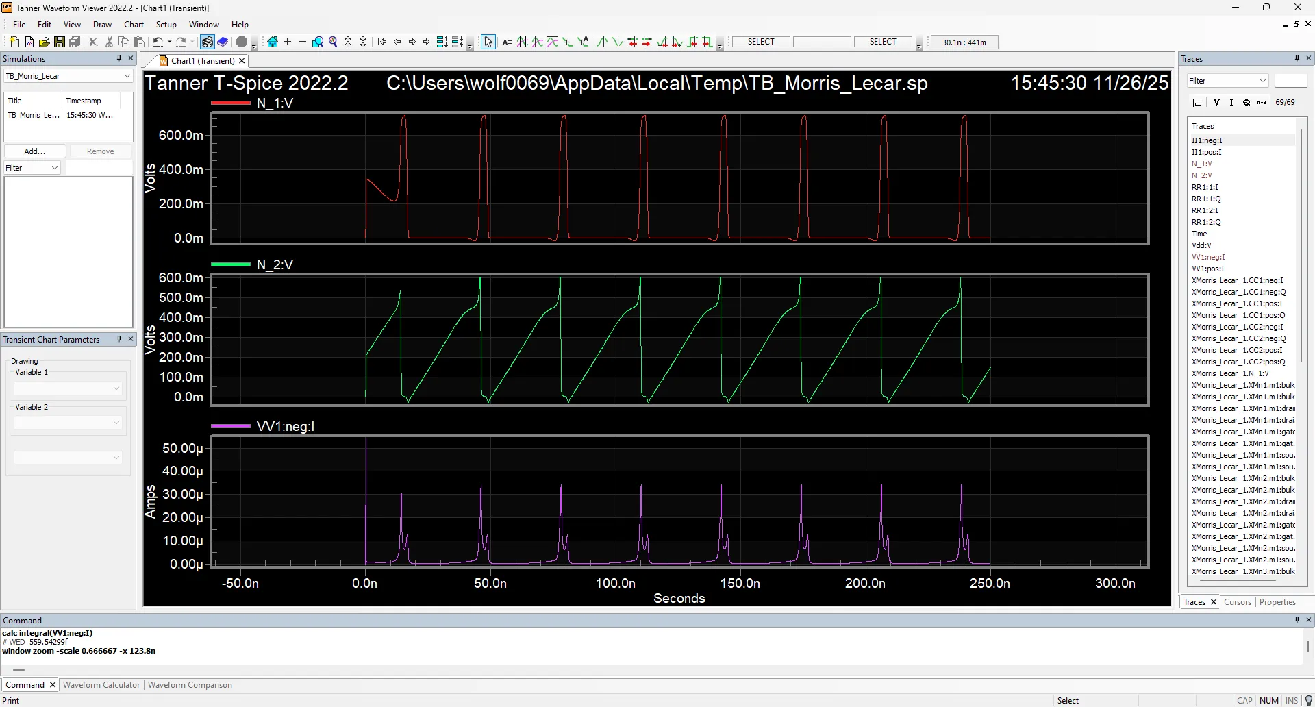Select the Print icon in the toolbar
Viewport: 1315px width, 707px height.
(x=208, y=42)
